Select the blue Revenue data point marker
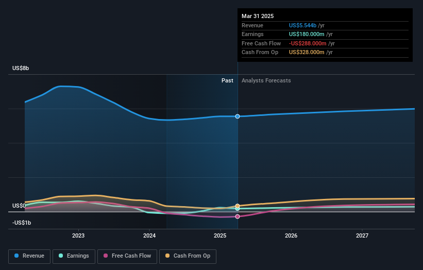 [238, 116]
